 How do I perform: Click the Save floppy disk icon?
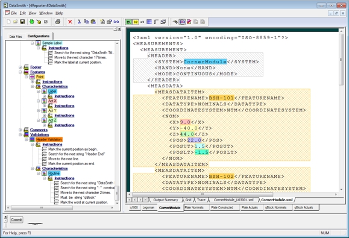point(22,22)
